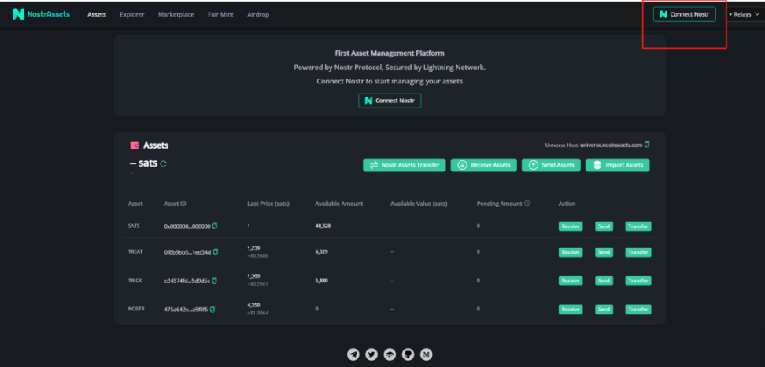Open the Marketplace tab

pyautogui.click(x=176, y=14)
